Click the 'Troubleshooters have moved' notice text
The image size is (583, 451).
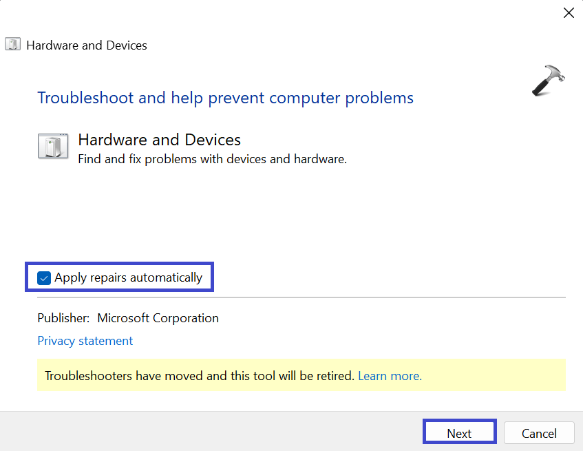[200, 376]
